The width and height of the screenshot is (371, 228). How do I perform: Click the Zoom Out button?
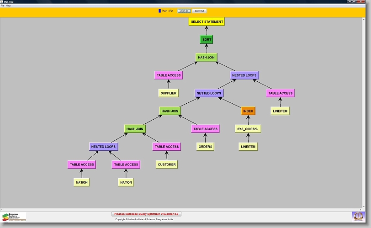point(199,11)
